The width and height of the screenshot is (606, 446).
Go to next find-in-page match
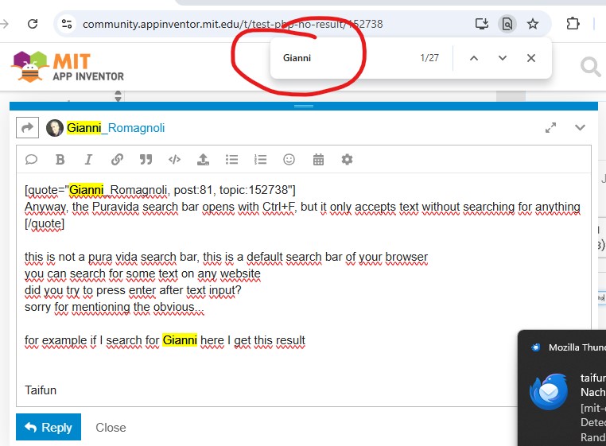[503, 58]
